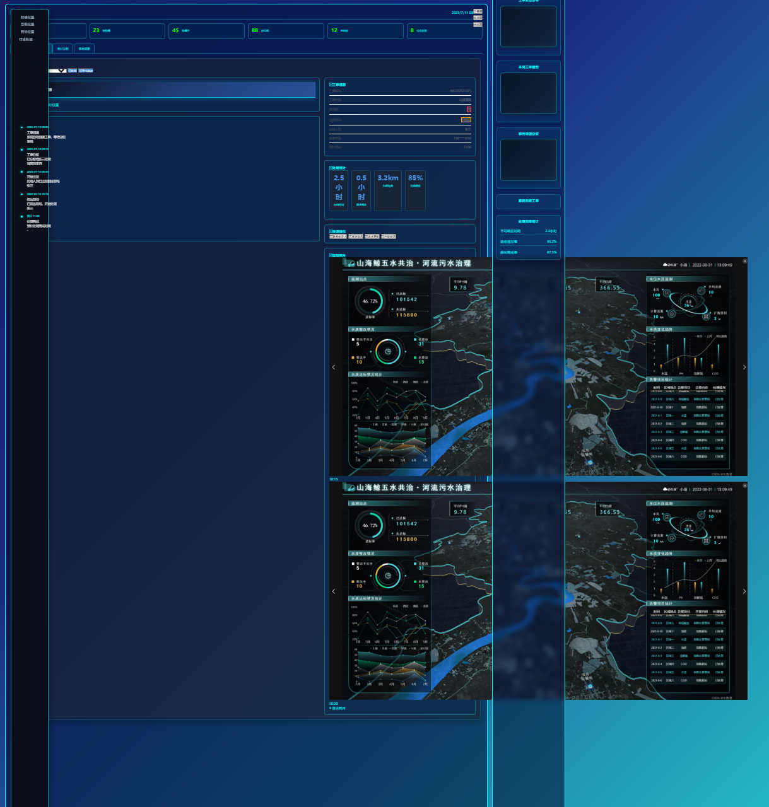Close the first photo with the X icon
Image resolution: width=769 pixels, height=807 pixels.
pos(744,261)
